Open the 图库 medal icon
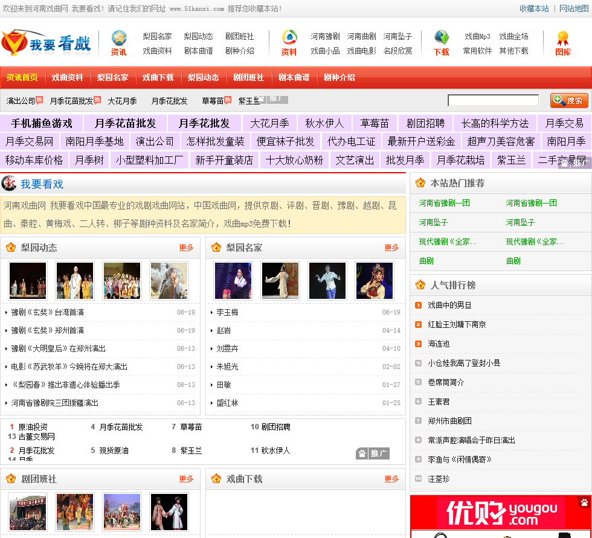Viewport: 592px width, 538px height. tap(562, 43)
